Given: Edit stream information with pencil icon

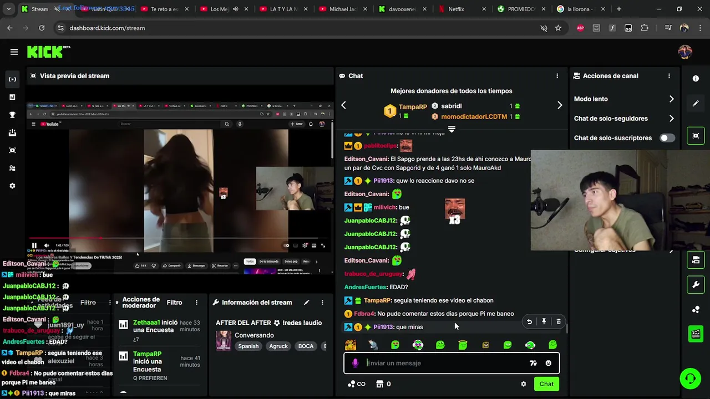Looking at the screenshot, I should click(x=306, y=303).
